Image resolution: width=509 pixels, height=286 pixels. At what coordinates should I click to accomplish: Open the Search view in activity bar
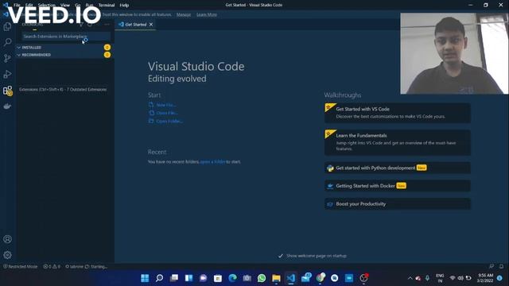tap(7, 42)
